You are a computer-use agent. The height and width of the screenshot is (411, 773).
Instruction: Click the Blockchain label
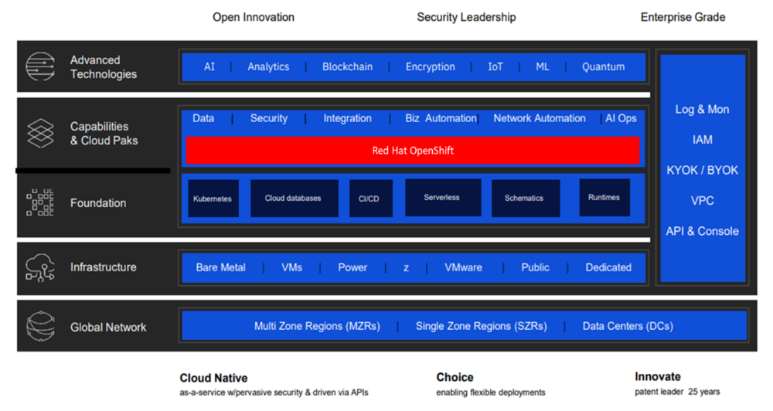[x=348, y=66]
